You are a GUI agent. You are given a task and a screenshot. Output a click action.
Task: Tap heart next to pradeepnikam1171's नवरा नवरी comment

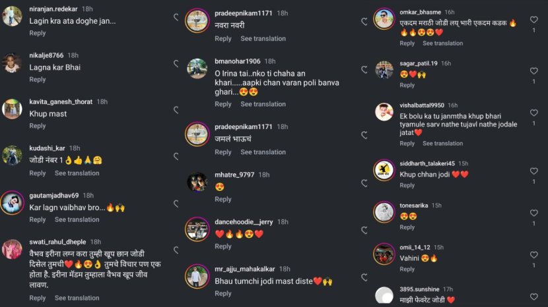tap(364, 22)
